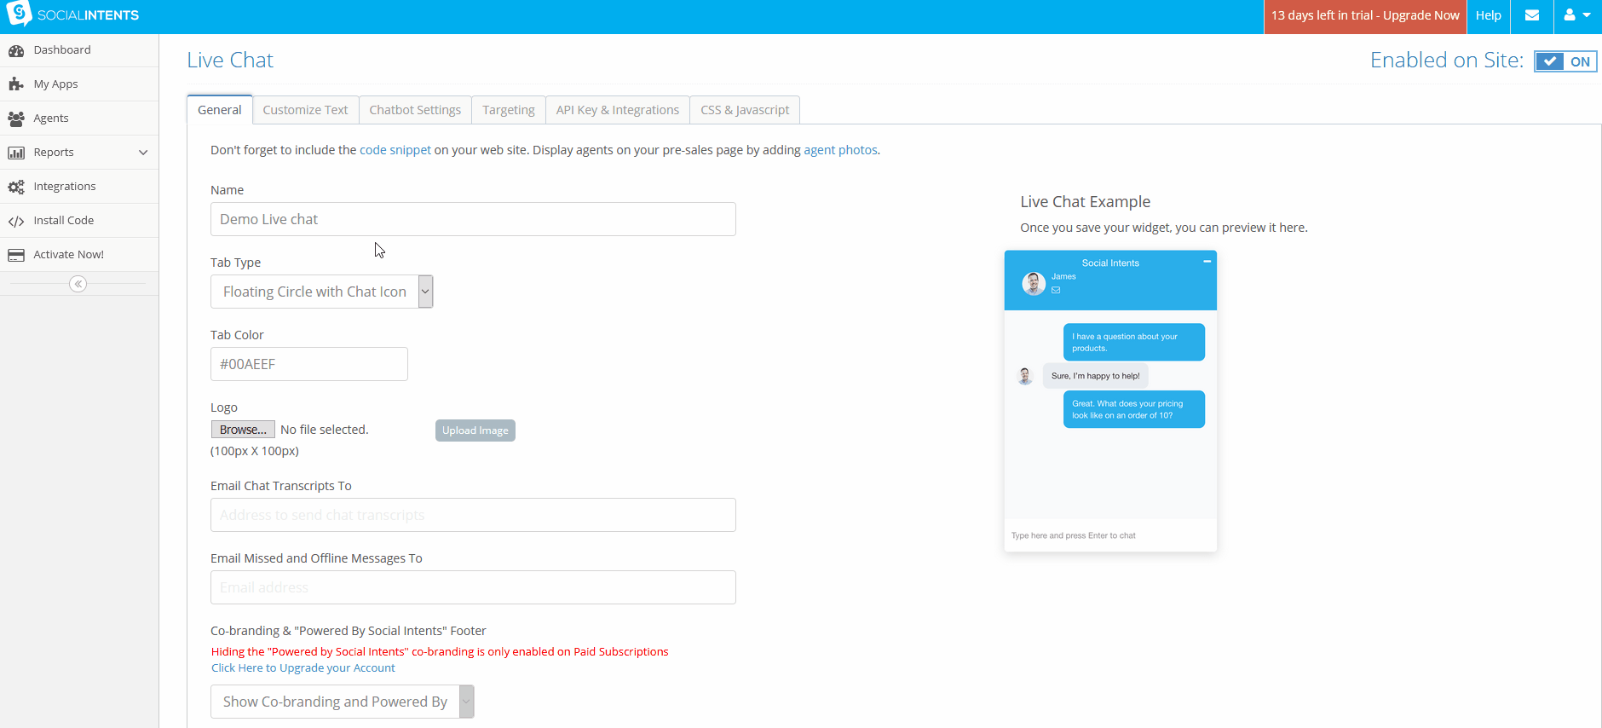Switch to the Chatbot Settings tab
1602x728 pixels.
click(x=415, y=110)
